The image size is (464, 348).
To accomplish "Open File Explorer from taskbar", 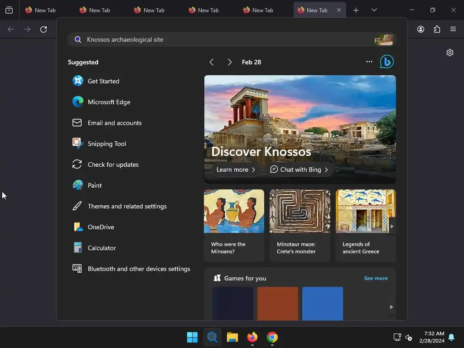I will pyautogui.click(x=232, y=337).
